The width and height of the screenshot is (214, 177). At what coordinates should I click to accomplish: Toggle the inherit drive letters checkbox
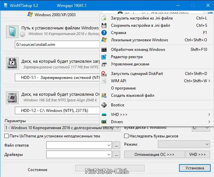126,136
